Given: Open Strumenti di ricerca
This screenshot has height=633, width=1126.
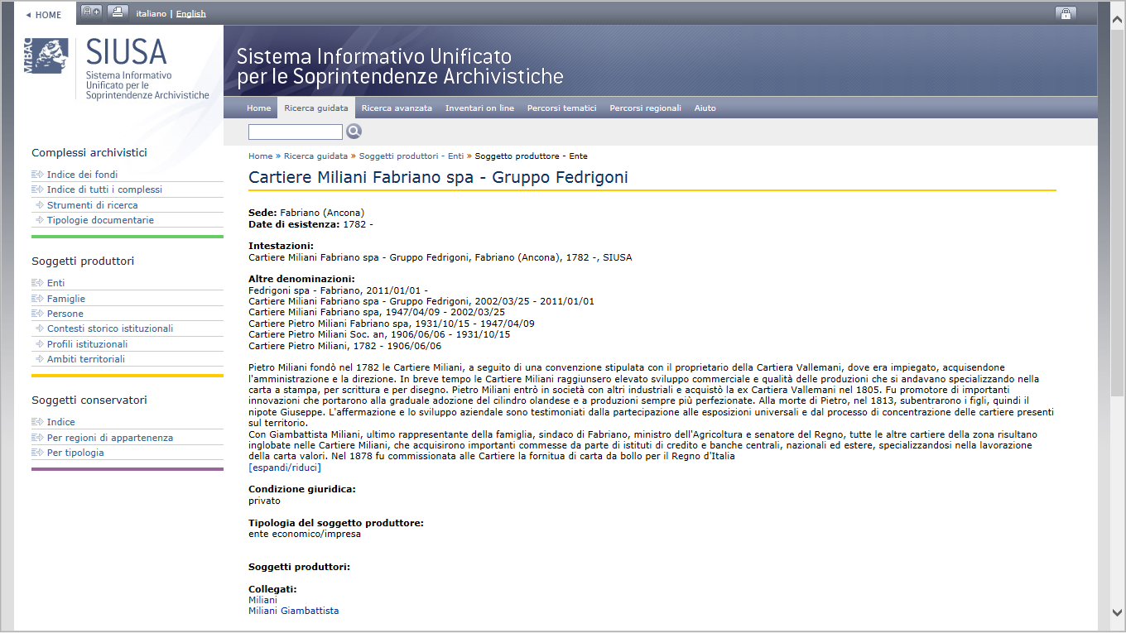Looking at the screenshot, I should pos(93,205).
